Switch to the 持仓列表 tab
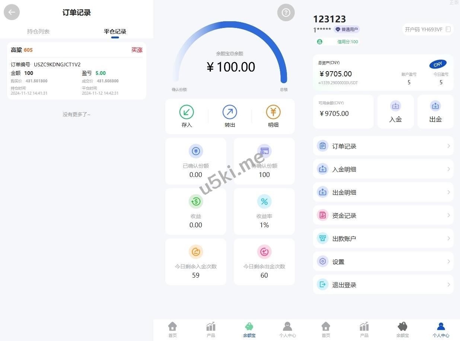Viewport: 460px width, 341px height. [38, 31]
